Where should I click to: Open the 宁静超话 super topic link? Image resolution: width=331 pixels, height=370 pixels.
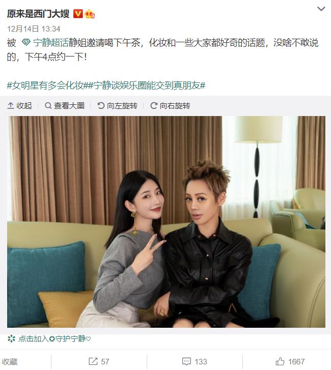51,43
